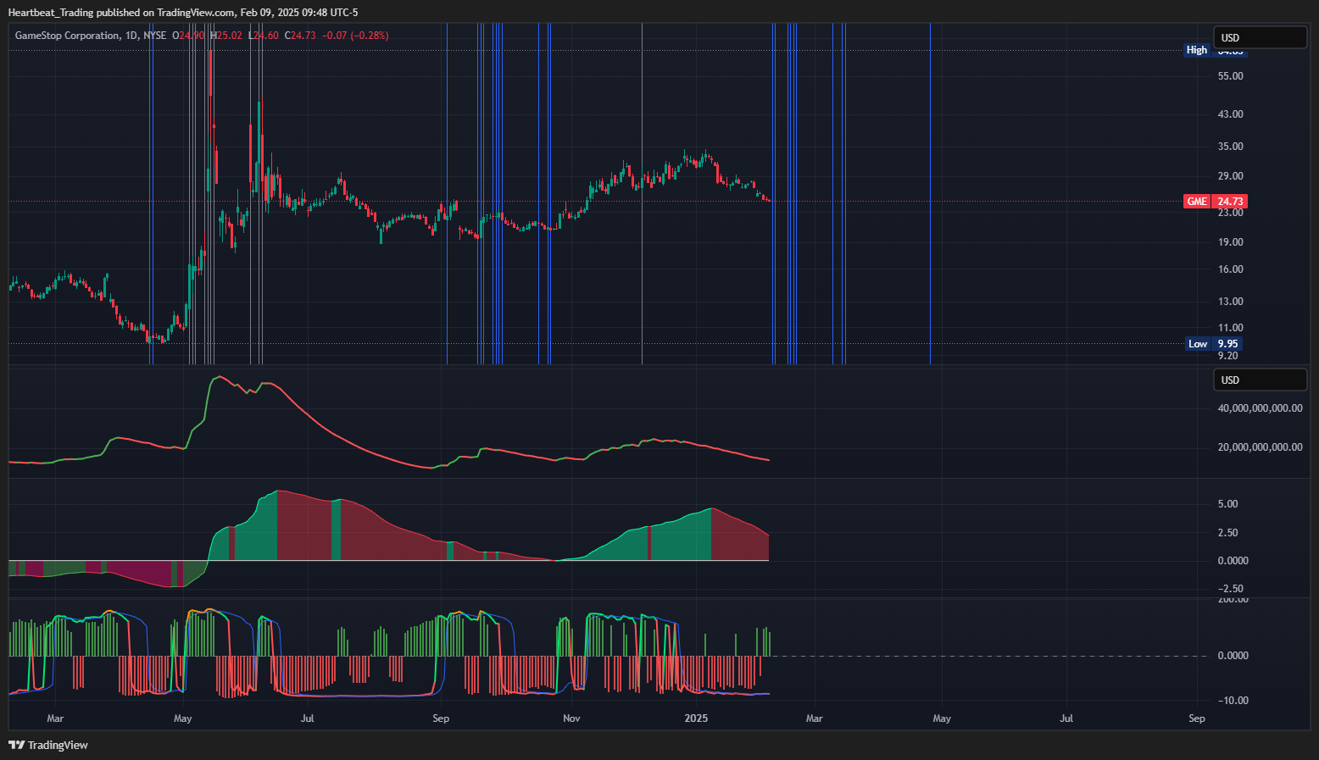Click the 5.00 label on histogram pane

(1227, 504)
